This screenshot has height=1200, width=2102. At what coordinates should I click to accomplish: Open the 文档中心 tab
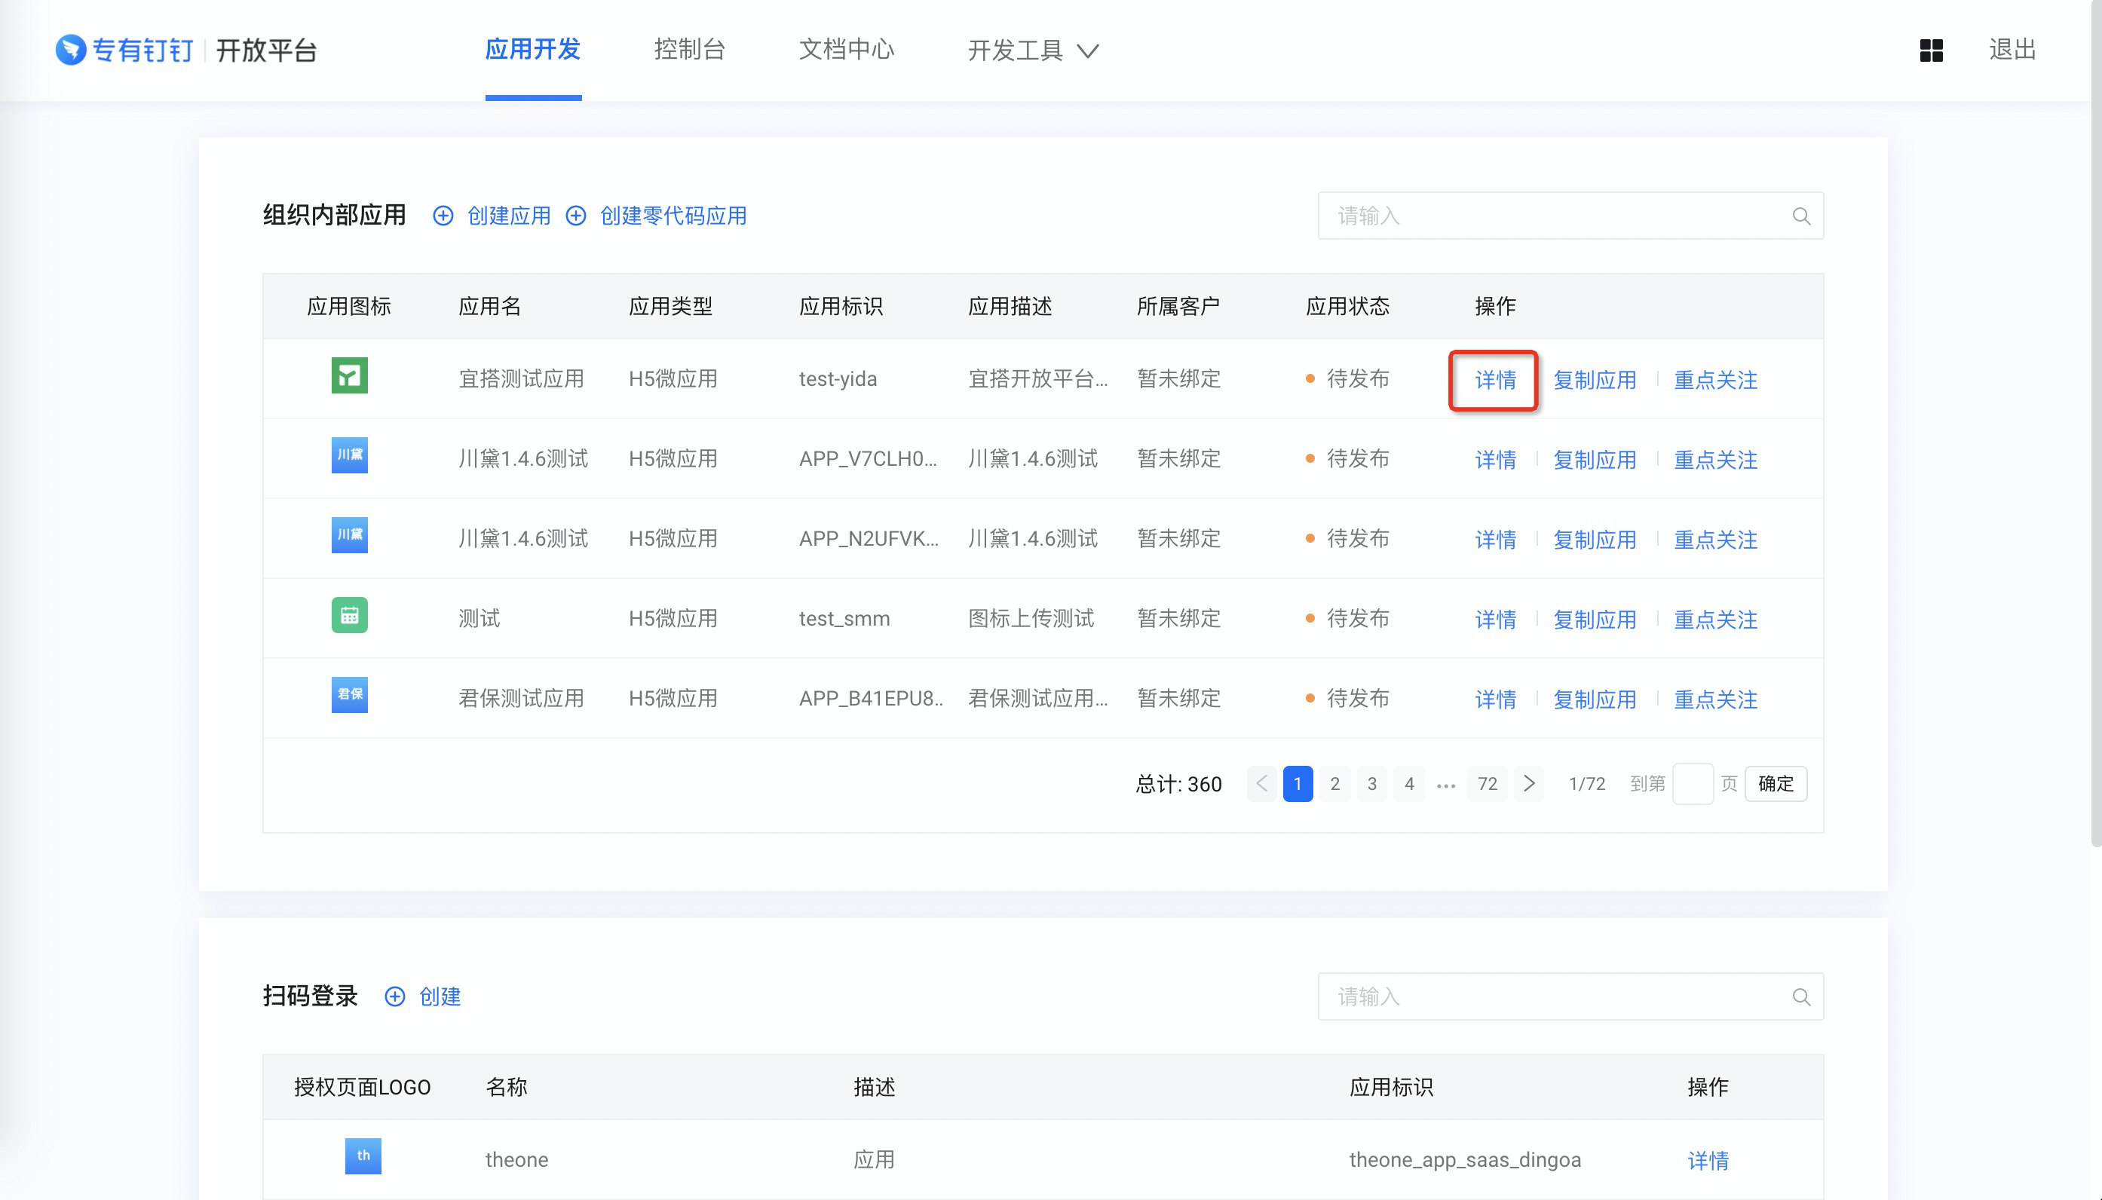(x=846, y=50)
